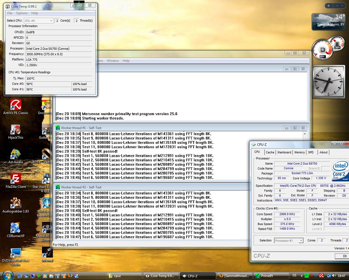Image resolution: width=349 pixels, height=280 pixels.
Task: Click the Core #0 temperature value 58°C
Action: (x=48, y=84)
